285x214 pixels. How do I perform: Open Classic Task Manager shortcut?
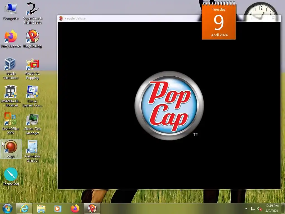click(32, 124)
